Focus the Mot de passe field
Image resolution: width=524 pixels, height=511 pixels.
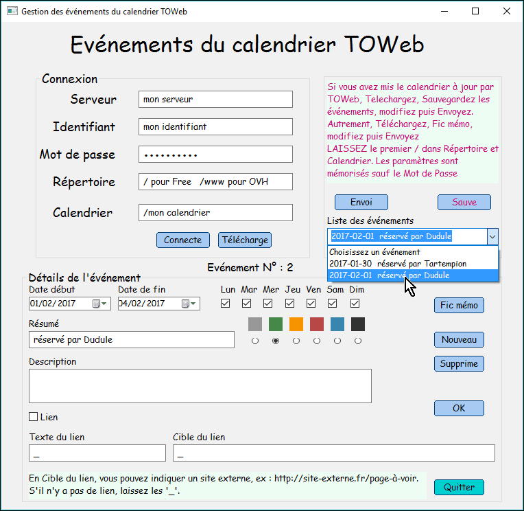pos(215,155)
